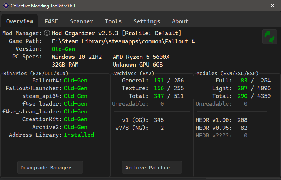Screen dimensions: 281x180
Task: Click the Collective Modding Toolkit title icon
Action: click(x=6, y=6)
